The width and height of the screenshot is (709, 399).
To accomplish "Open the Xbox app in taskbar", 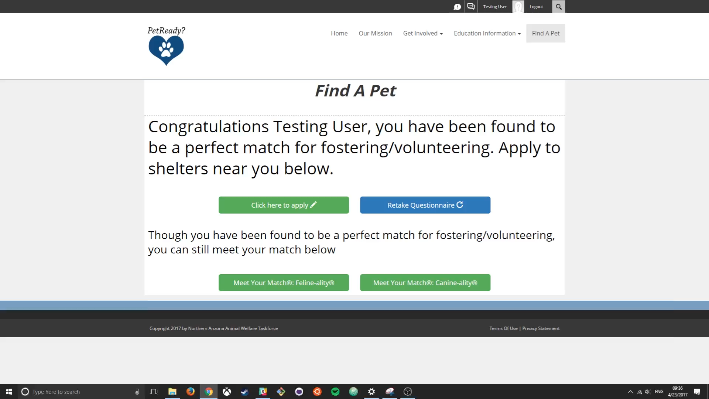I will point(227,392).
